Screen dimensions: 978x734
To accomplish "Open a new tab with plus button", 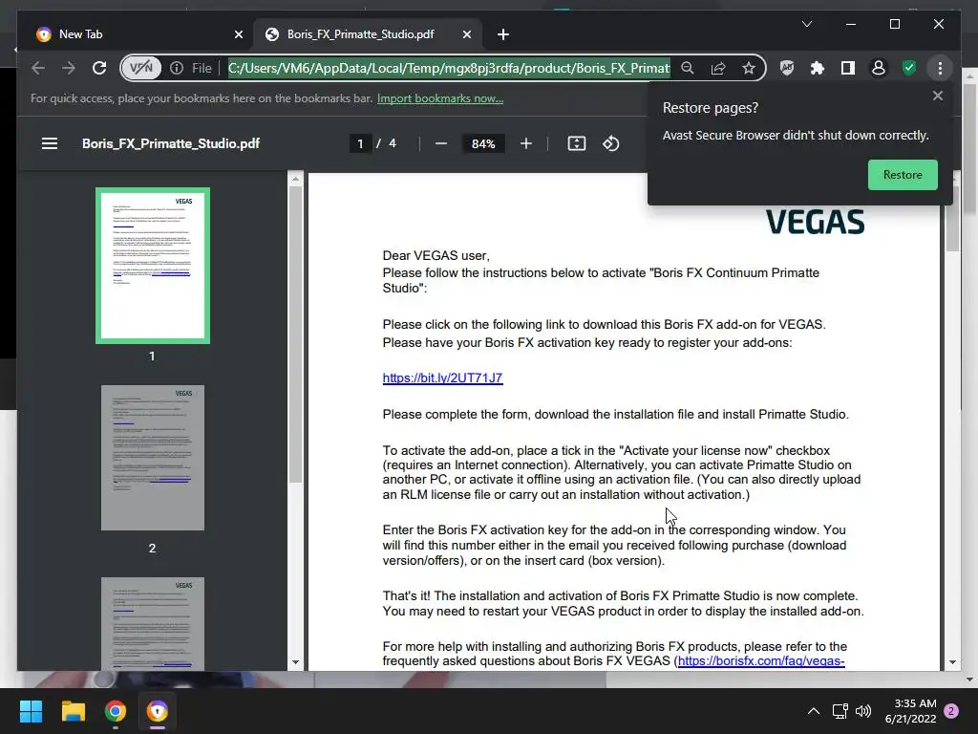I will pyautogui.click(x=502, y=34).
